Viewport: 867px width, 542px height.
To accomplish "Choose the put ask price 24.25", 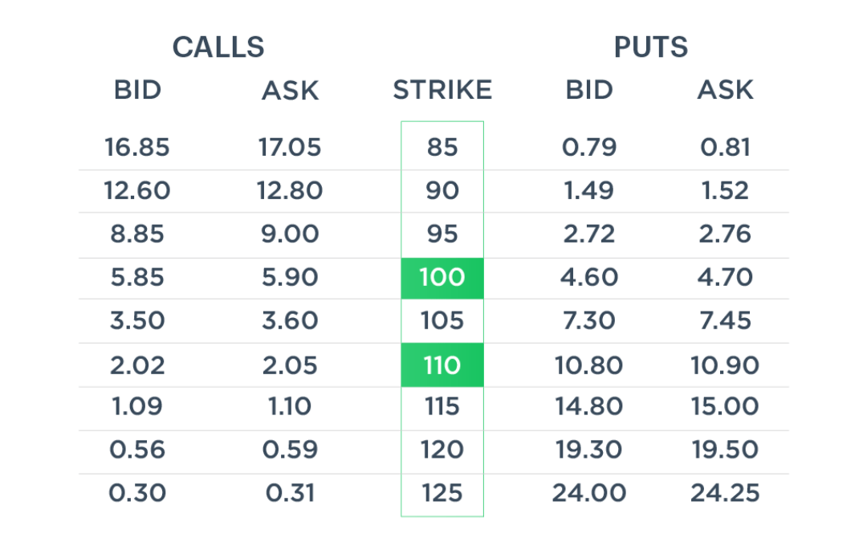I will [x=725, y=492].
